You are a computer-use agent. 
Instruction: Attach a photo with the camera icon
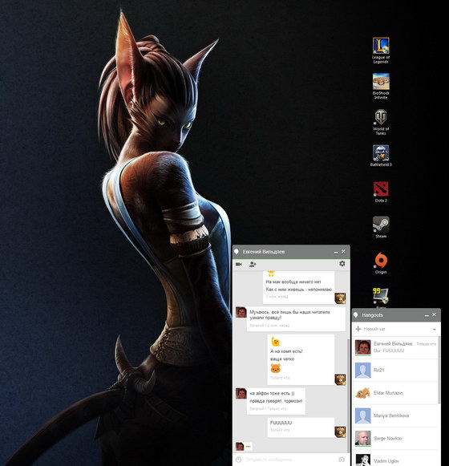tap(342, 460)
